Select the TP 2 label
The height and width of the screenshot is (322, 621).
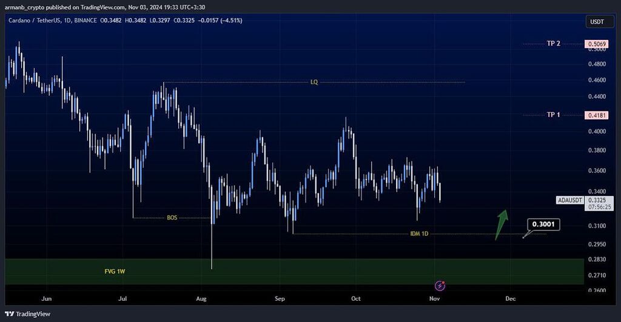click(553, 44)
